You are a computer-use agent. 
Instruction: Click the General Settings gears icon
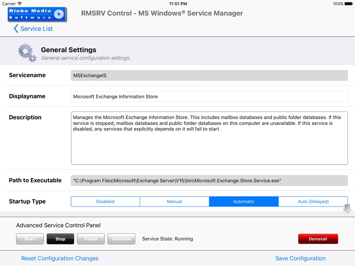pyautogui.click(x=27, y=53)
